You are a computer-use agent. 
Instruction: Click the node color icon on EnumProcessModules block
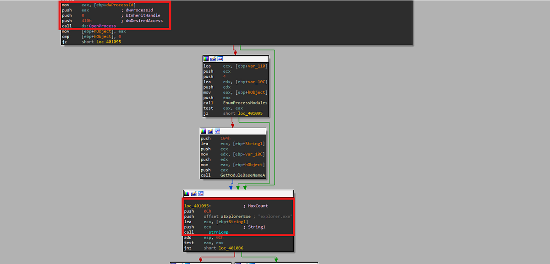pos(206,59)
